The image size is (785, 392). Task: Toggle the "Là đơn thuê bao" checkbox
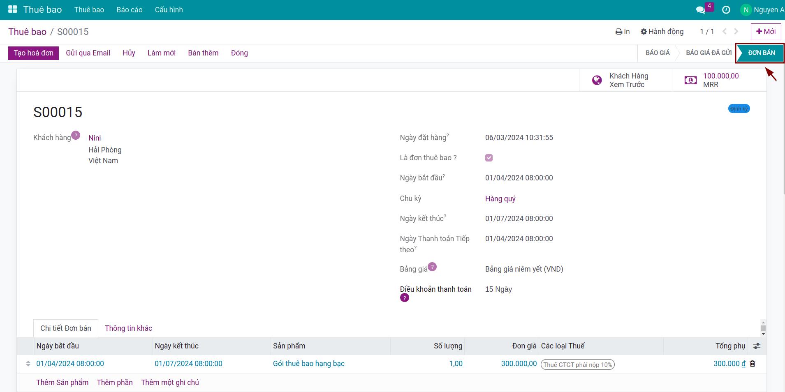[x=489, y=158]
